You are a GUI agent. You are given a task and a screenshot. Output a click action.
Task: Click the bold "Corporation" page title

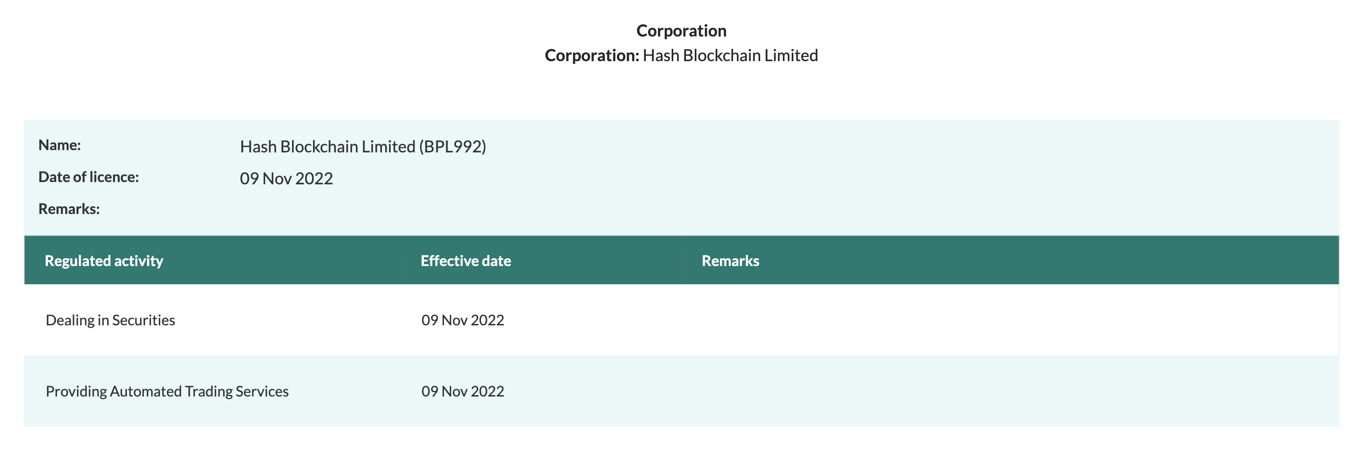[681, 31]
